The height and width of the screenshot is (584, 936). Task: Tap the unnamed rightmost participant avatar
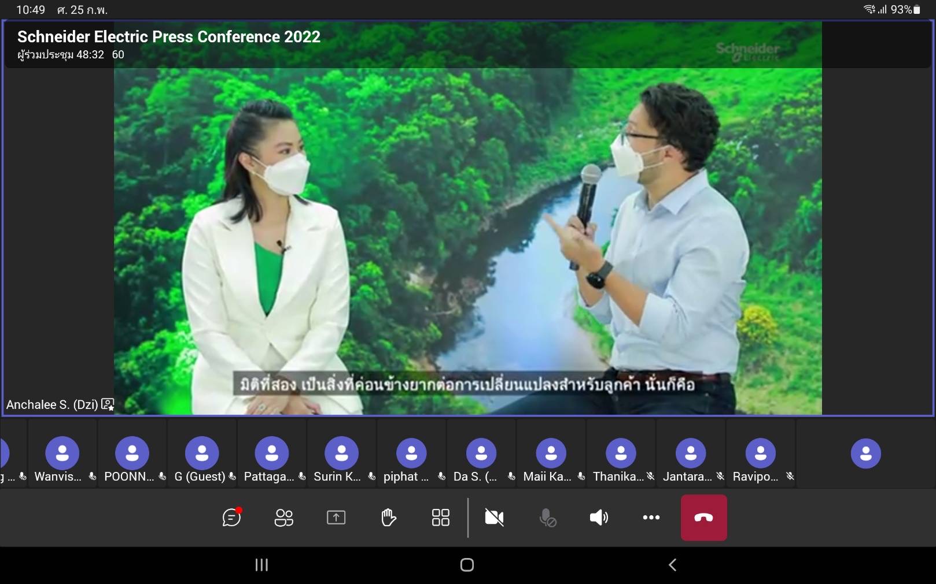tap(866, 453)
